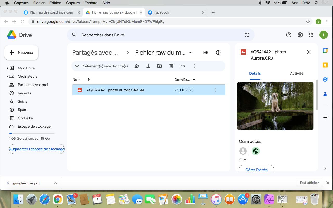This screenshot has width=333, height=208.
Task: Open the Spam folder
Action: [x=22, y=110]
